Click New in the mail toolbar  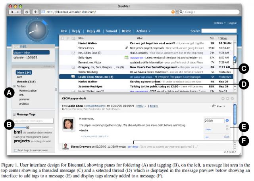(x=63, y=31)
